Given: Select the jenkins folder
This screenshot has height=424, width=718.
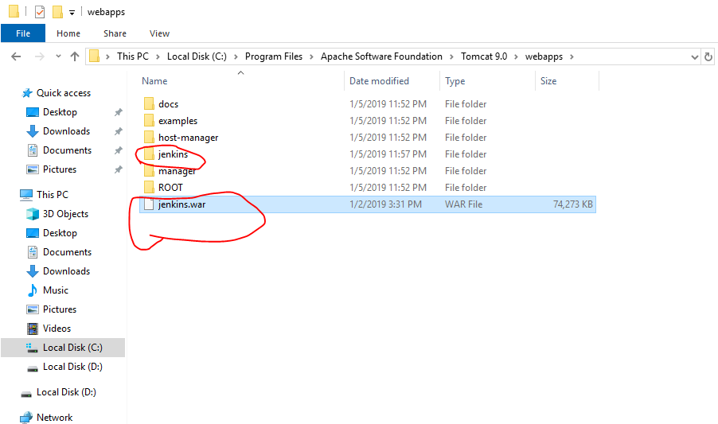Looking at the screenshot, I should point(173,154).
